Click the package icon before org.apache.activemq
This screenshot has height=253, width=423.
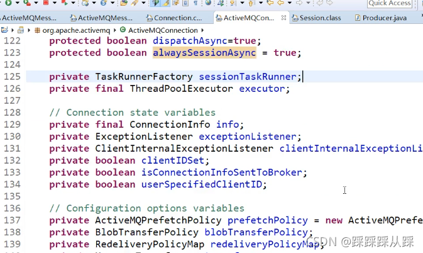tap(38, 30)
